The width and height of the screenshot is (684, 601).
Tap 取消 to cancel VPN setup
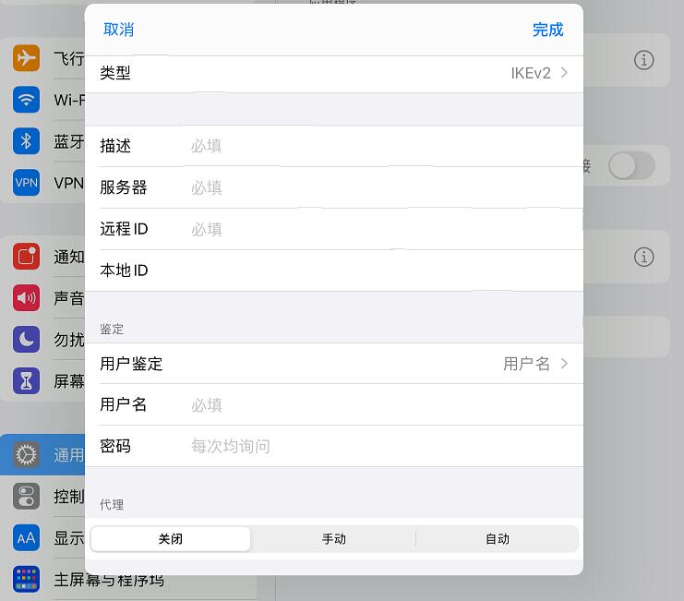point(119,30)
